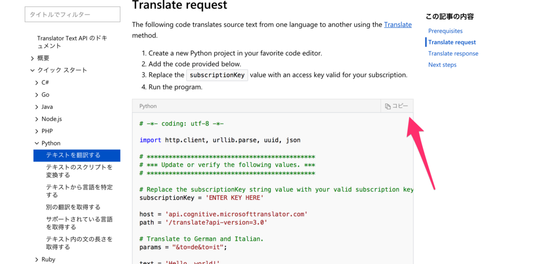
Task: Jump to Next steps section
Action: pyautogui.click(x=442, y=65)
